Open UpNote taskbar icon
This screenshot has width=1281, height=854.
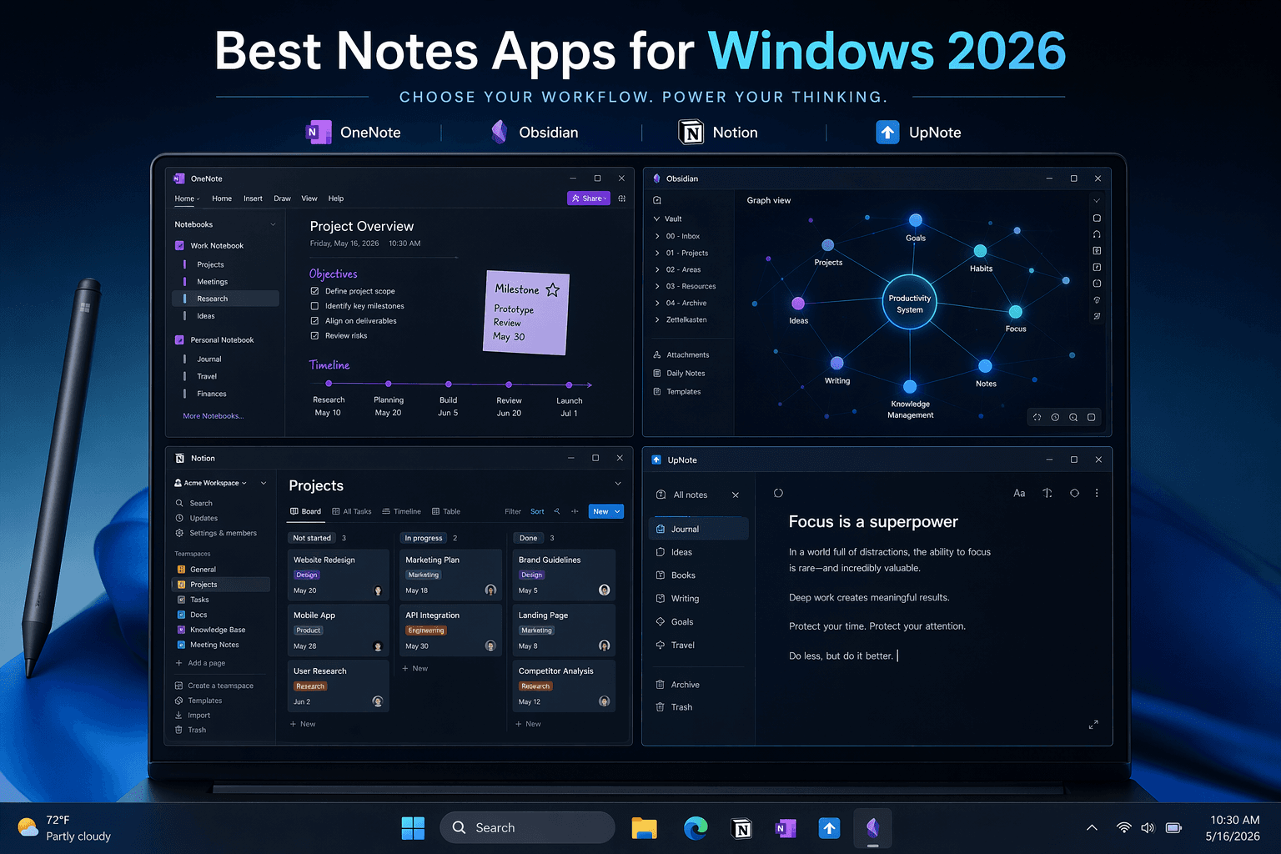click(829, 828)
